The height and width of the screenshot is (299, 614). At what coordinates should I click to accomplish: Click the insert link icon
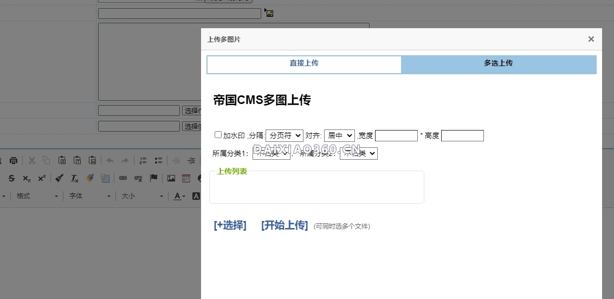(123, 178)
